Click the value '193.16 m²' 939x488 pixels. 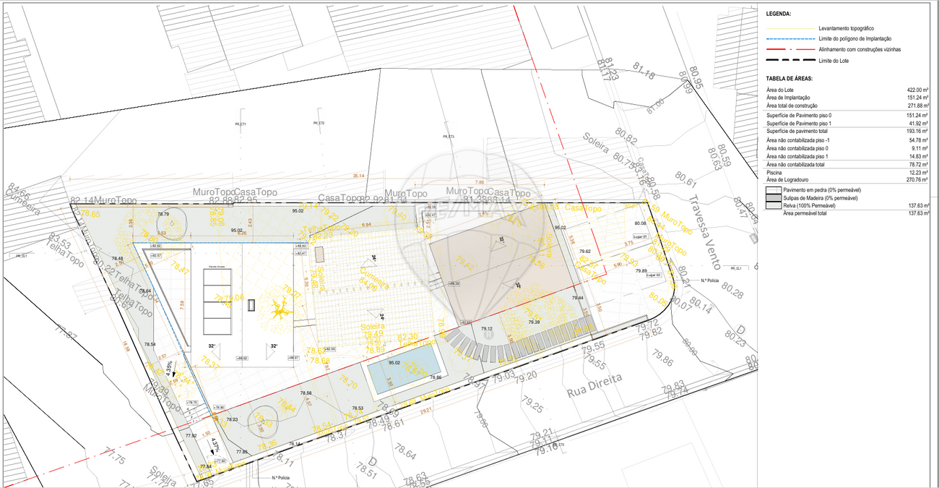pos(917,131)
